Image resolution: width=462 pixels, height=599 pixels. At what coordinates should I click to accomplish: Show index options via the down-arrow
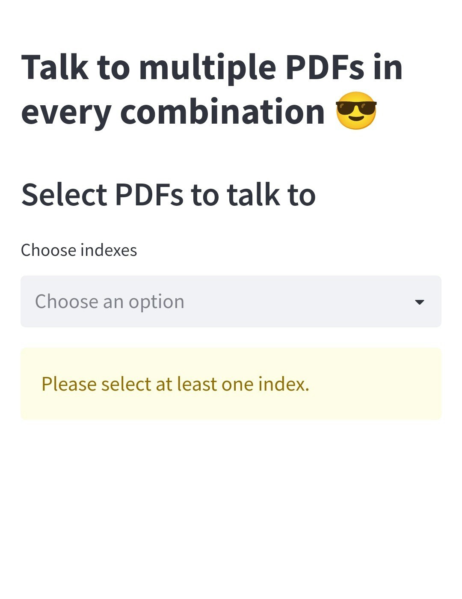419,302
